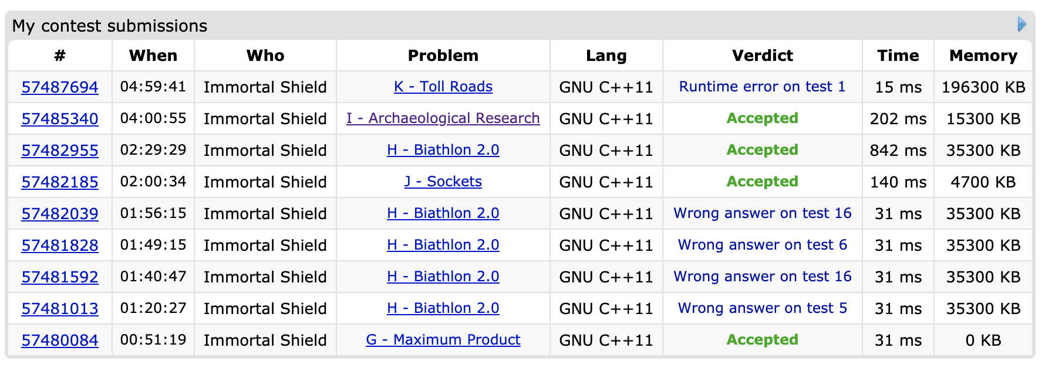Click Wrong answer on test 6 verdict
1045x368 pixels.
coord(762,245)
